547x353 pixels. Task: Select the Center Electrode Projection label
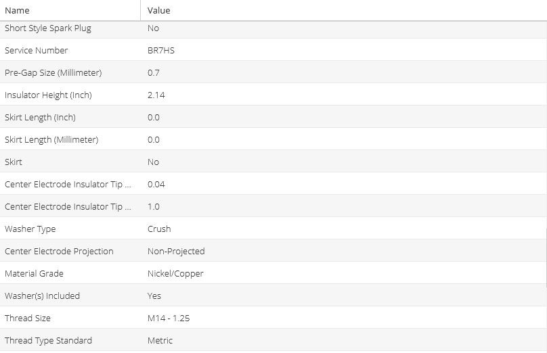click(x=59, y=252)
